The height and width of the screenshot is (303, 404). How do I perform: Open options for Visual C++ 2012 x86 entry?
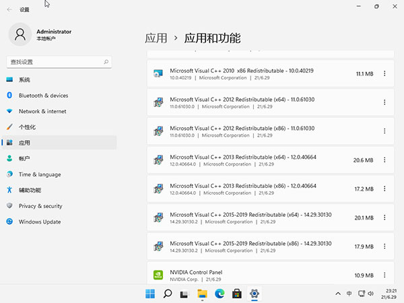(384, 131)
